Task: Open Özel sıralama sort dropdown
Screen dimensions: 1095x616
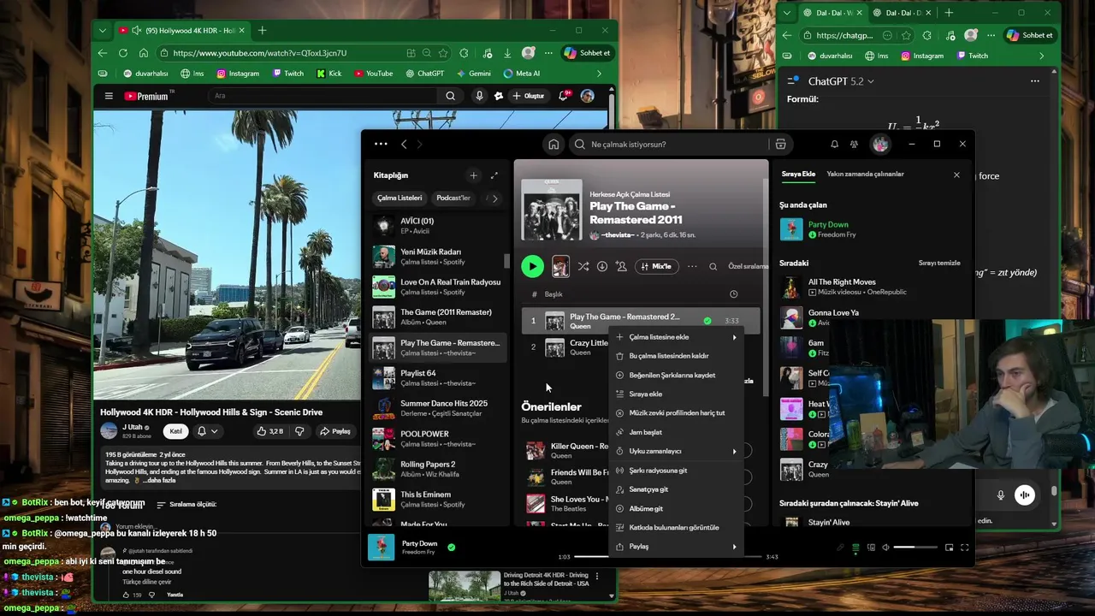Action: (x=749, y=266)
